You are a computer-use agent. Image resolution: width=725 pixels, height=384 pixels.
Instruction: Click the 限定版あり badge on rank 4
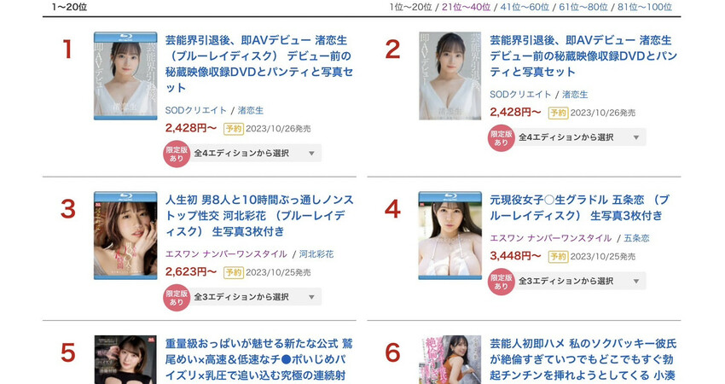pyautogui.click(x=502, y=282)
